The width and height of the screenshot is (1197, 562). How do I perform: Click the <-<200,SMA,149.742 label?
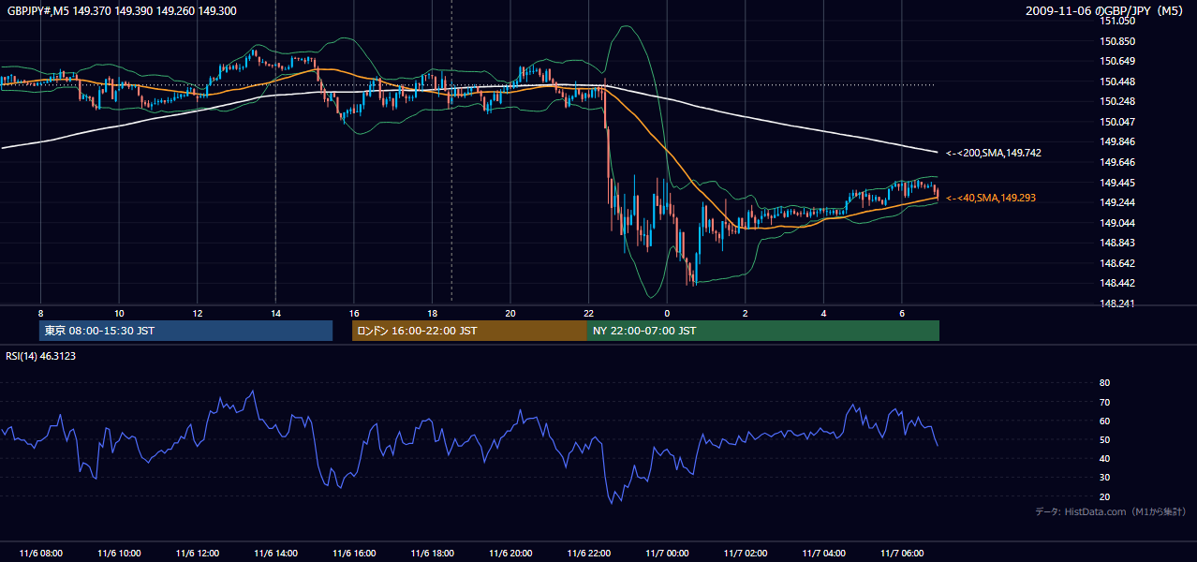pyautogui.click(x=992, y=153)
